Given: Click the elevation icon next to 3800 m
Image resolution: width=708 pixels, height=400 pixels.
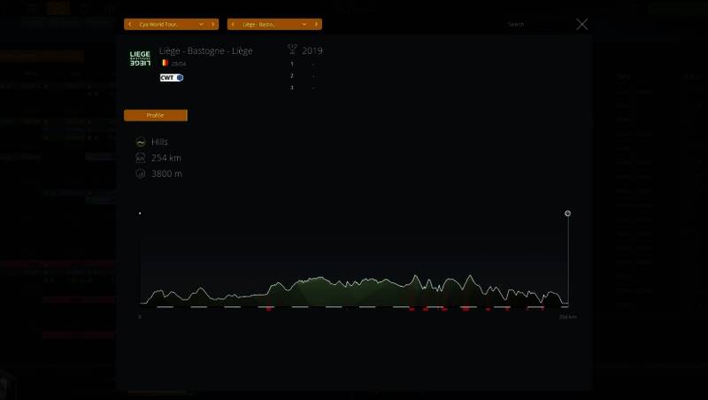Looking at the screenshot, I should [x=141, y=173].
